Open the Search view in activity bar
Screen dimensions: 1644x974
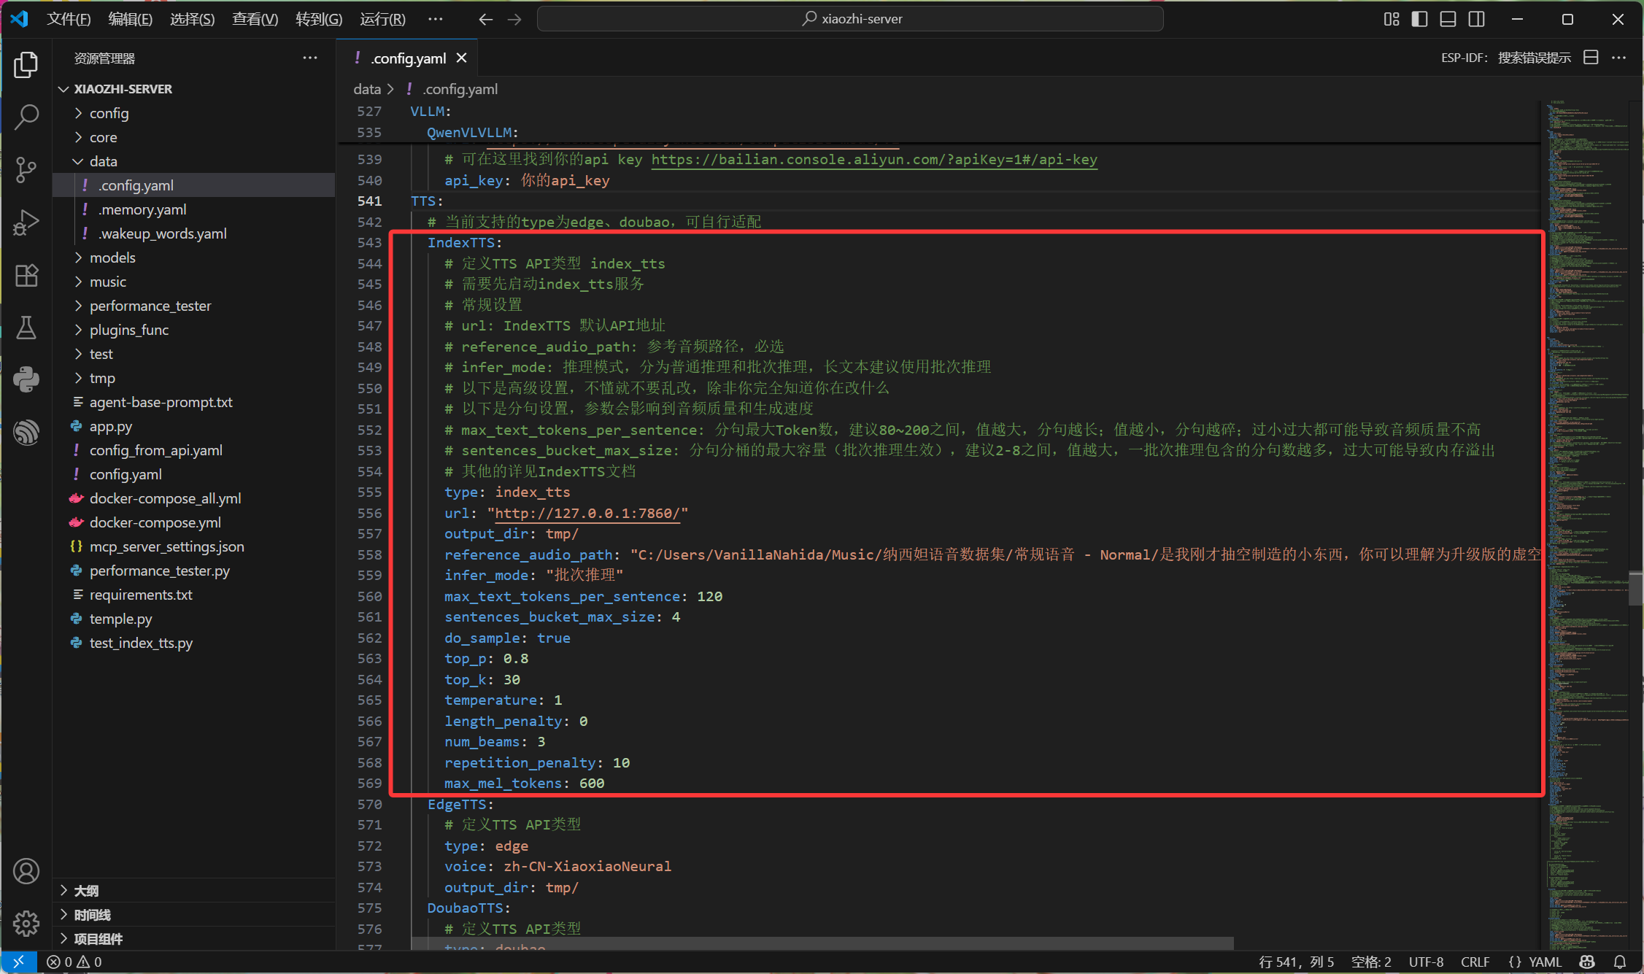pyautogui.click(x=26, y=117)
